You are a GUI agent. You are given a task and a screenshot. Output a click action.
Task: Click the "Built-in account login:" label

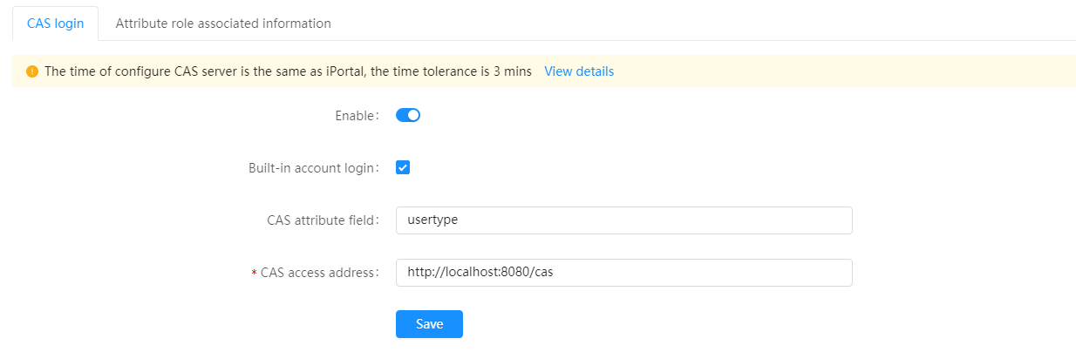click(314, 168)
